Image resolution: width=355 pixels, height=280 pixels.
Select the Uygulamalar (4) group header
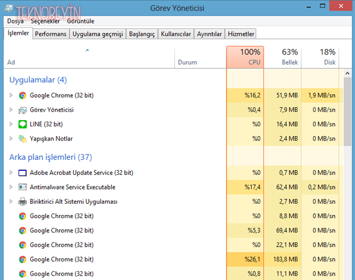[38, 80]
